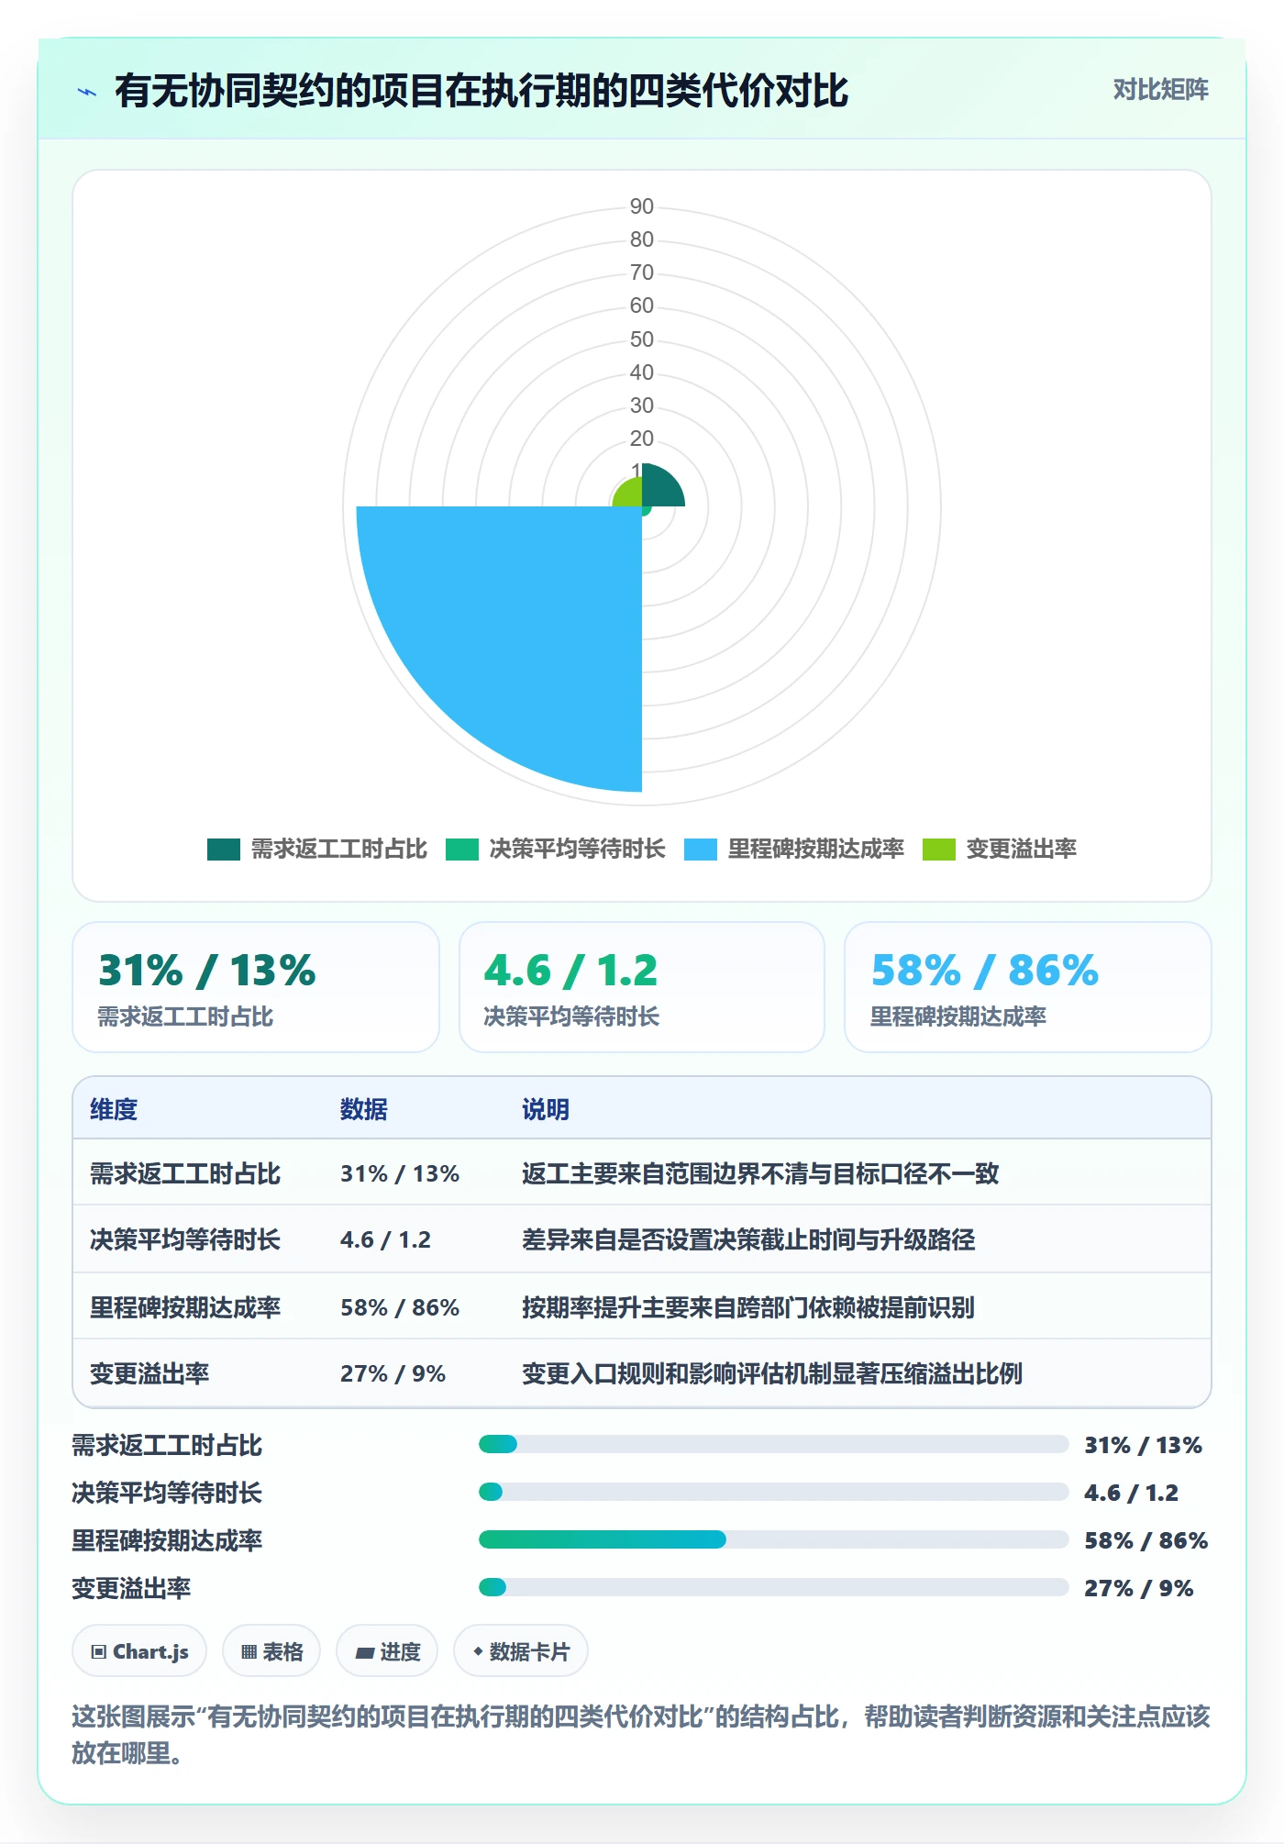Click the 按期率提升主要来自跨部门依赖 description cell
The width and height of the screenshot is (1284, 1844).
pyautogui.click(x=748, y=1307)
